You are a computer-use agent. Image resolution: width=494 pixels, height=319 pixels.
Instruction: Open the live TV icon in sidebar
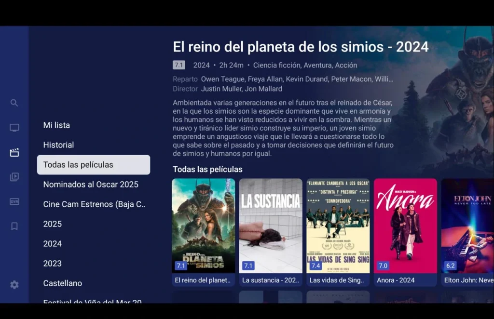tap(14, 128)
